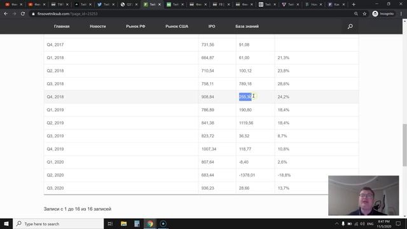
Task: Click the Записи с 1 до 16 text
Action: click(x=78, y=209)
